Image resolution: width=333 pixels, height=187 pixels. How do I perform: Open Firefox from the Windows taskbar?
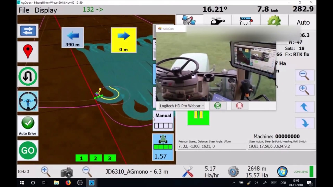tap(68, 183)
